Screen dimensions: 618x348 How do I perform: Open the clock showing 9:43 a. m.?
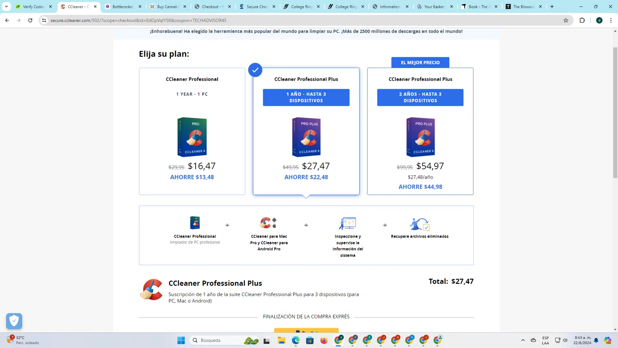coord(583,340)
